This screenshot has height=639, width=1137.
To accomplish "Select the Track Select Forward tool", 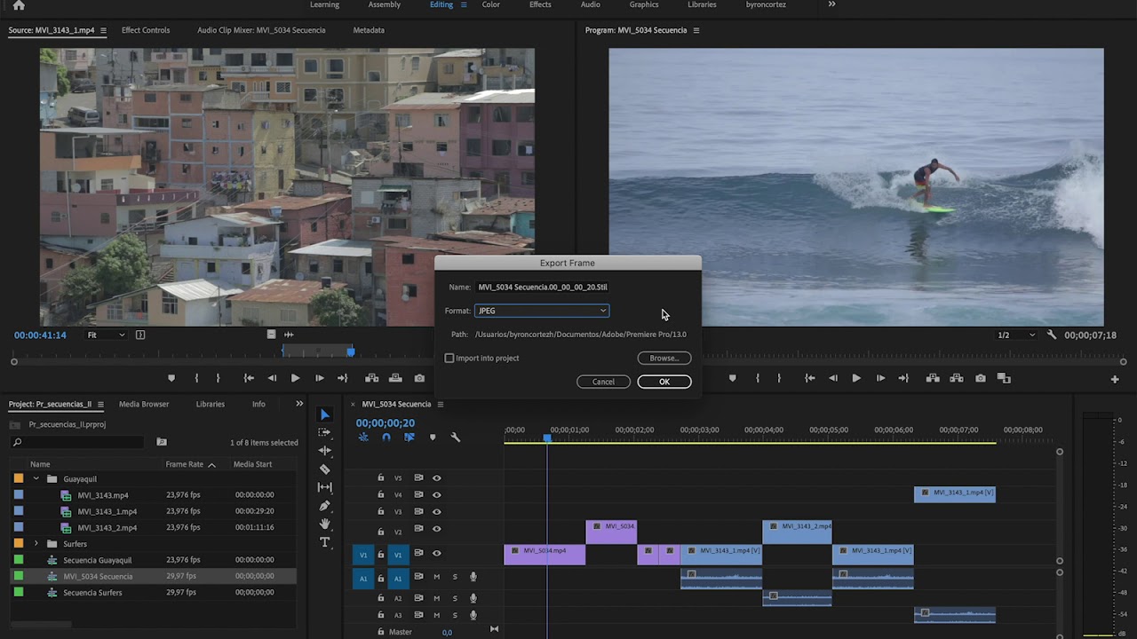I will (325, 432).
